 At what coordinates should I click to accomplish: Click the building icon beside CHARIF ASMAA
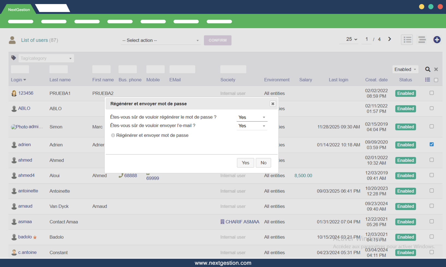(222, 222)
